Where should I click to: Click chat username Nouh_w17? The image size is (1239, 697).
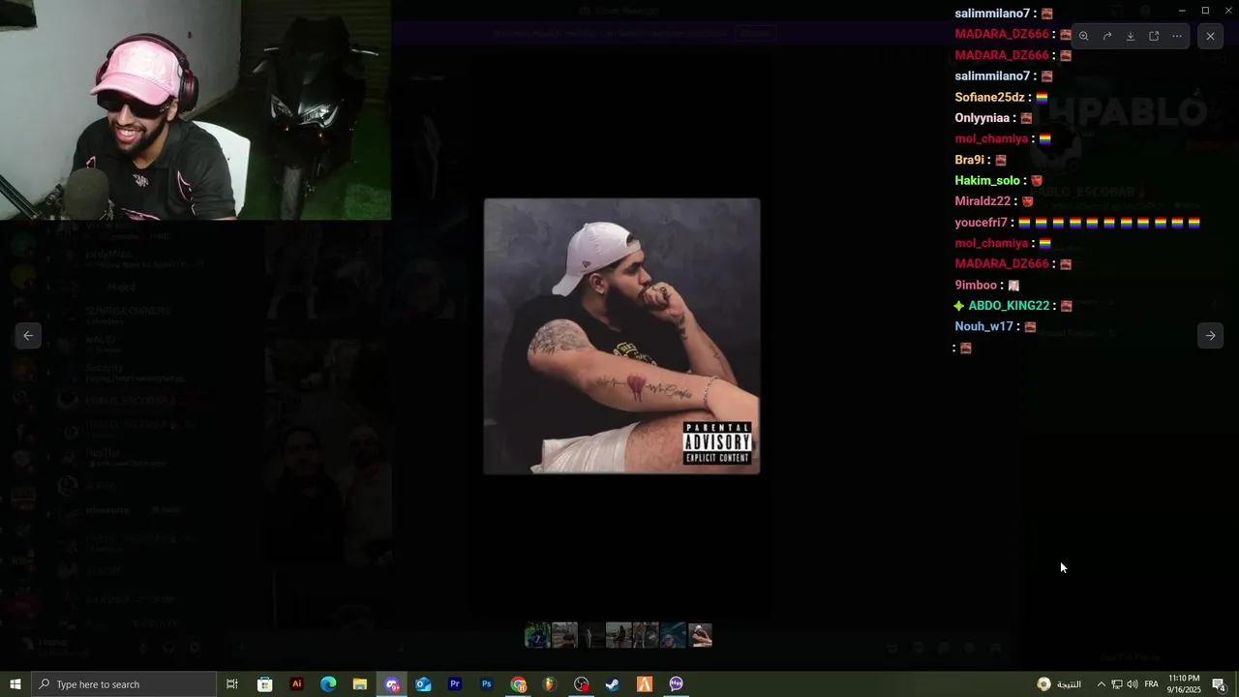(984, 327)
